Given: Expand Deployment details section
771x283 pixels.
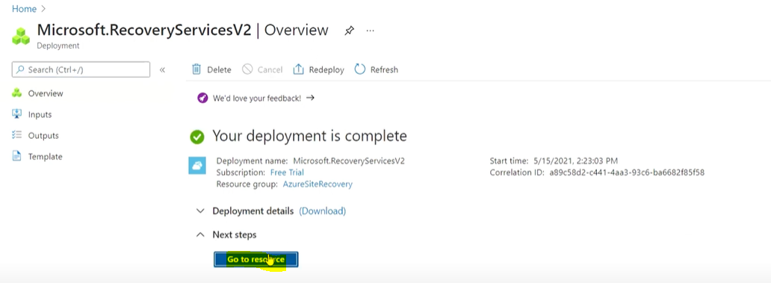Looking at the screenshot, I should pos(200,211).
